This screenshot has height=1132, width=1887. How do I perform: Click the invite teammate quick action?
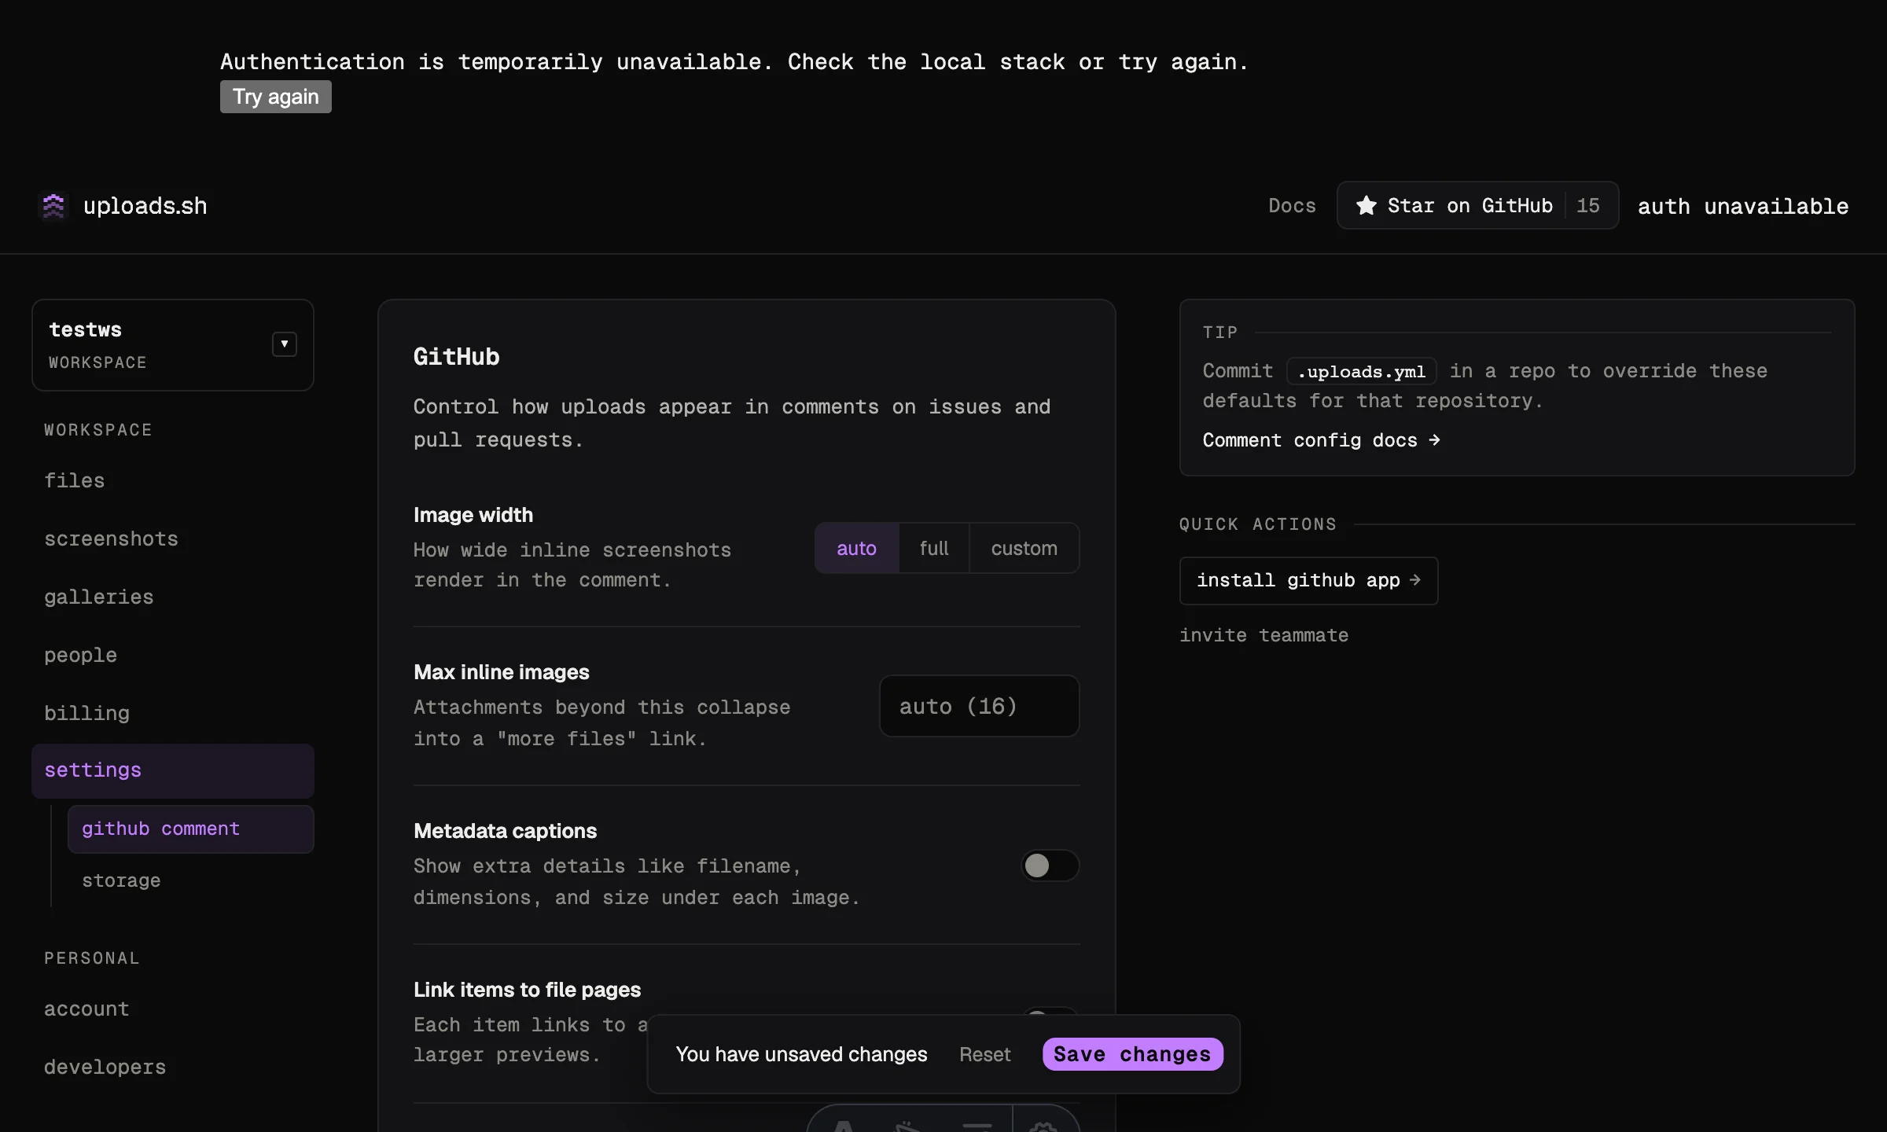(x=1264, y=635)
